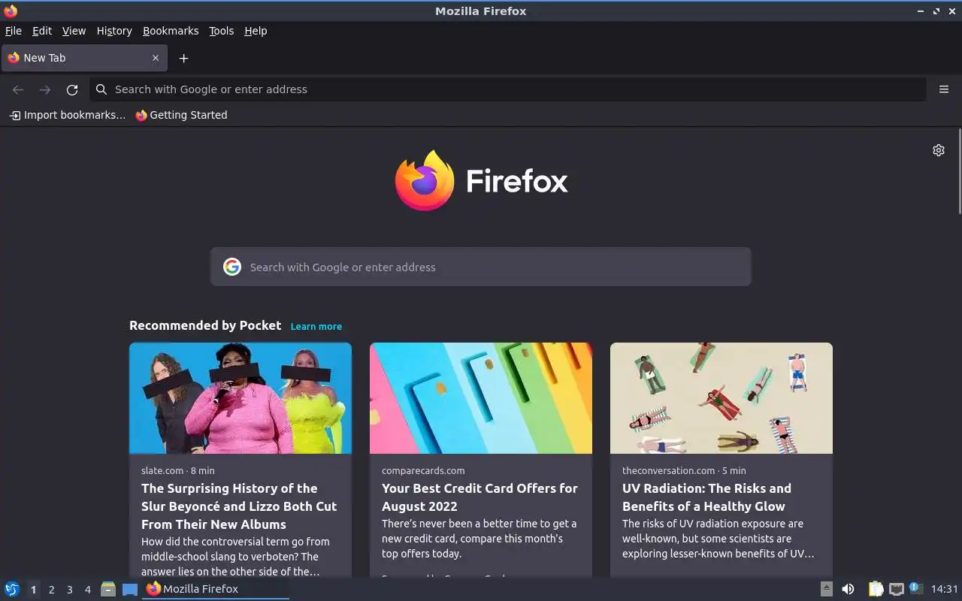Click 'How did the controversial term' article excerpt
This screenshot has width=962, height=601.
coord(235,557)
